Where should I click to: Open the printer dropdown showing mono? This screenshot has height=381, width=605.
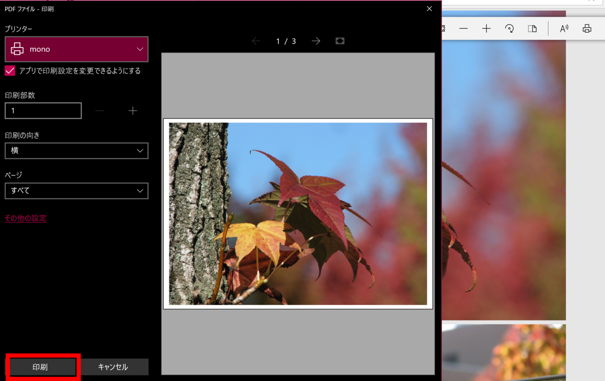tap(77, 49)
